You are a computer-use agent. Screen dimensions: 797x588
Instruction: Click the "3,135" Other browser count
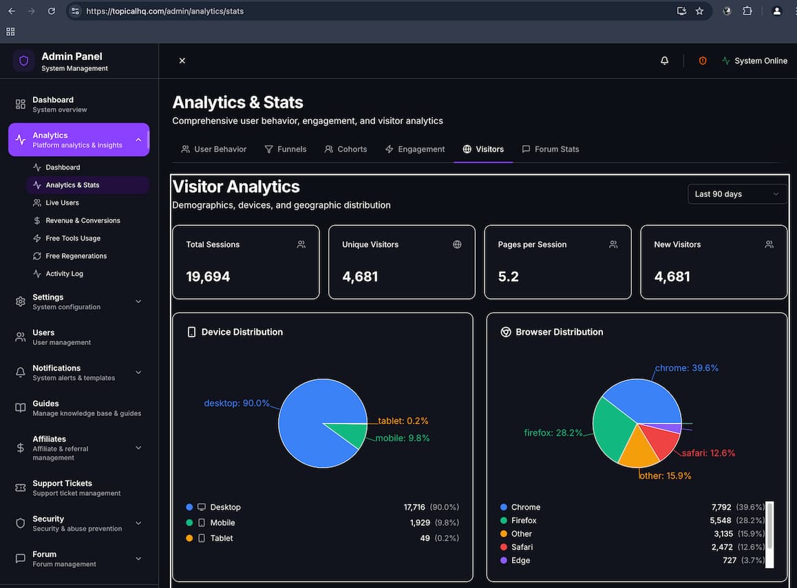[x=723, y=534]
